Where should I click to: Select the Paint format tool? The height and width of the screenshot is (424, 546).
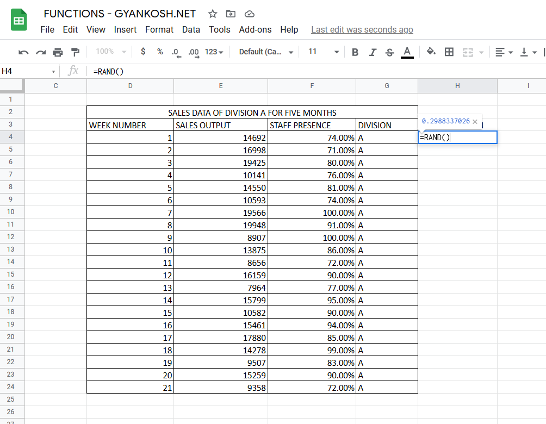[x=76, y=52]
